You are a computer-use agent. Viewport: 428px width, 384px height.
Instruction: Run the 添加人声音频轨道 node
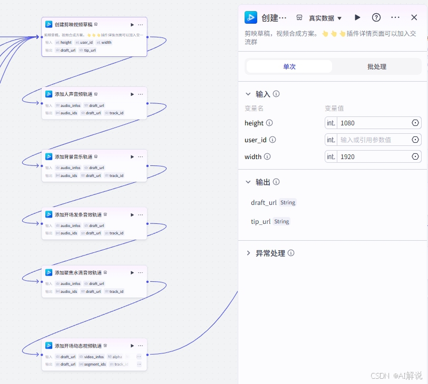pyautogui.click(x=132, y=94)
